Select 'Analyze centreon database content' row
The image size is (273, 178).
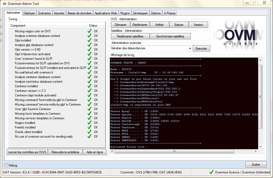pyautogui.click(x=57, y=77)
